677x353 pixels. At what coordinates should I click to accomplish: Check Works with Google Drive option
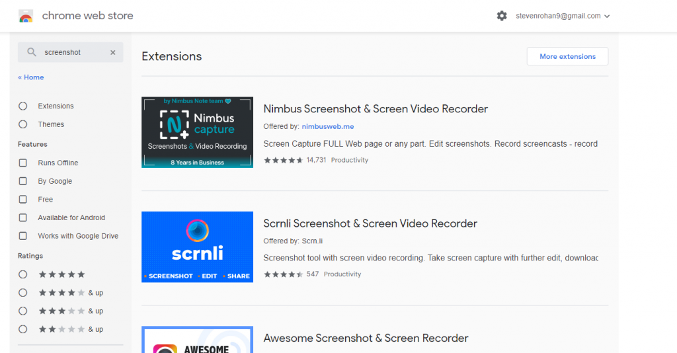click(x=23, y=236)
